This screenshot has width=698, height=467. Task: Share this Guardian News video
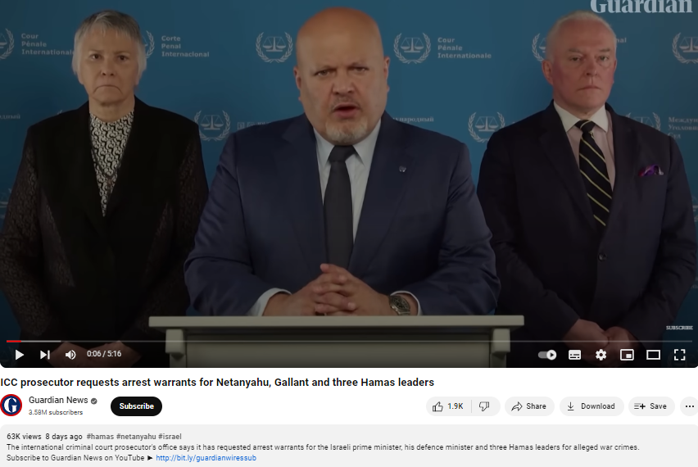[529, 406]
